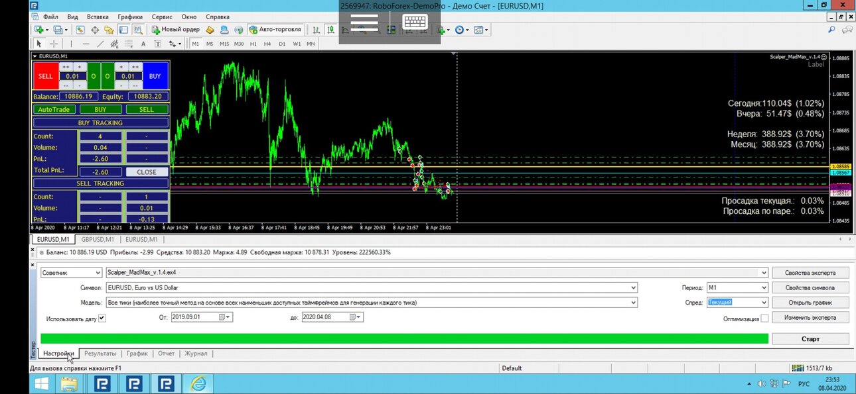Viewport: 856px width, 394px height.
Task: Switch to the M1 timeframe
Action: point(196,44)
